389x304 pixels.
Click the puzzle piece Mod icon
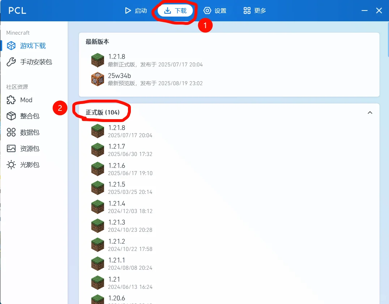pyautogui.click(x=11, y=100)
